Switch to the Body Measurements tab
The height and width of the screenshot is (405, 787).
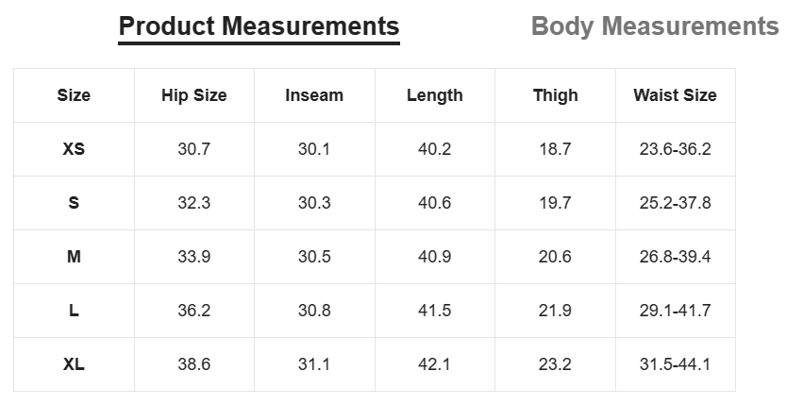[655, 26]
